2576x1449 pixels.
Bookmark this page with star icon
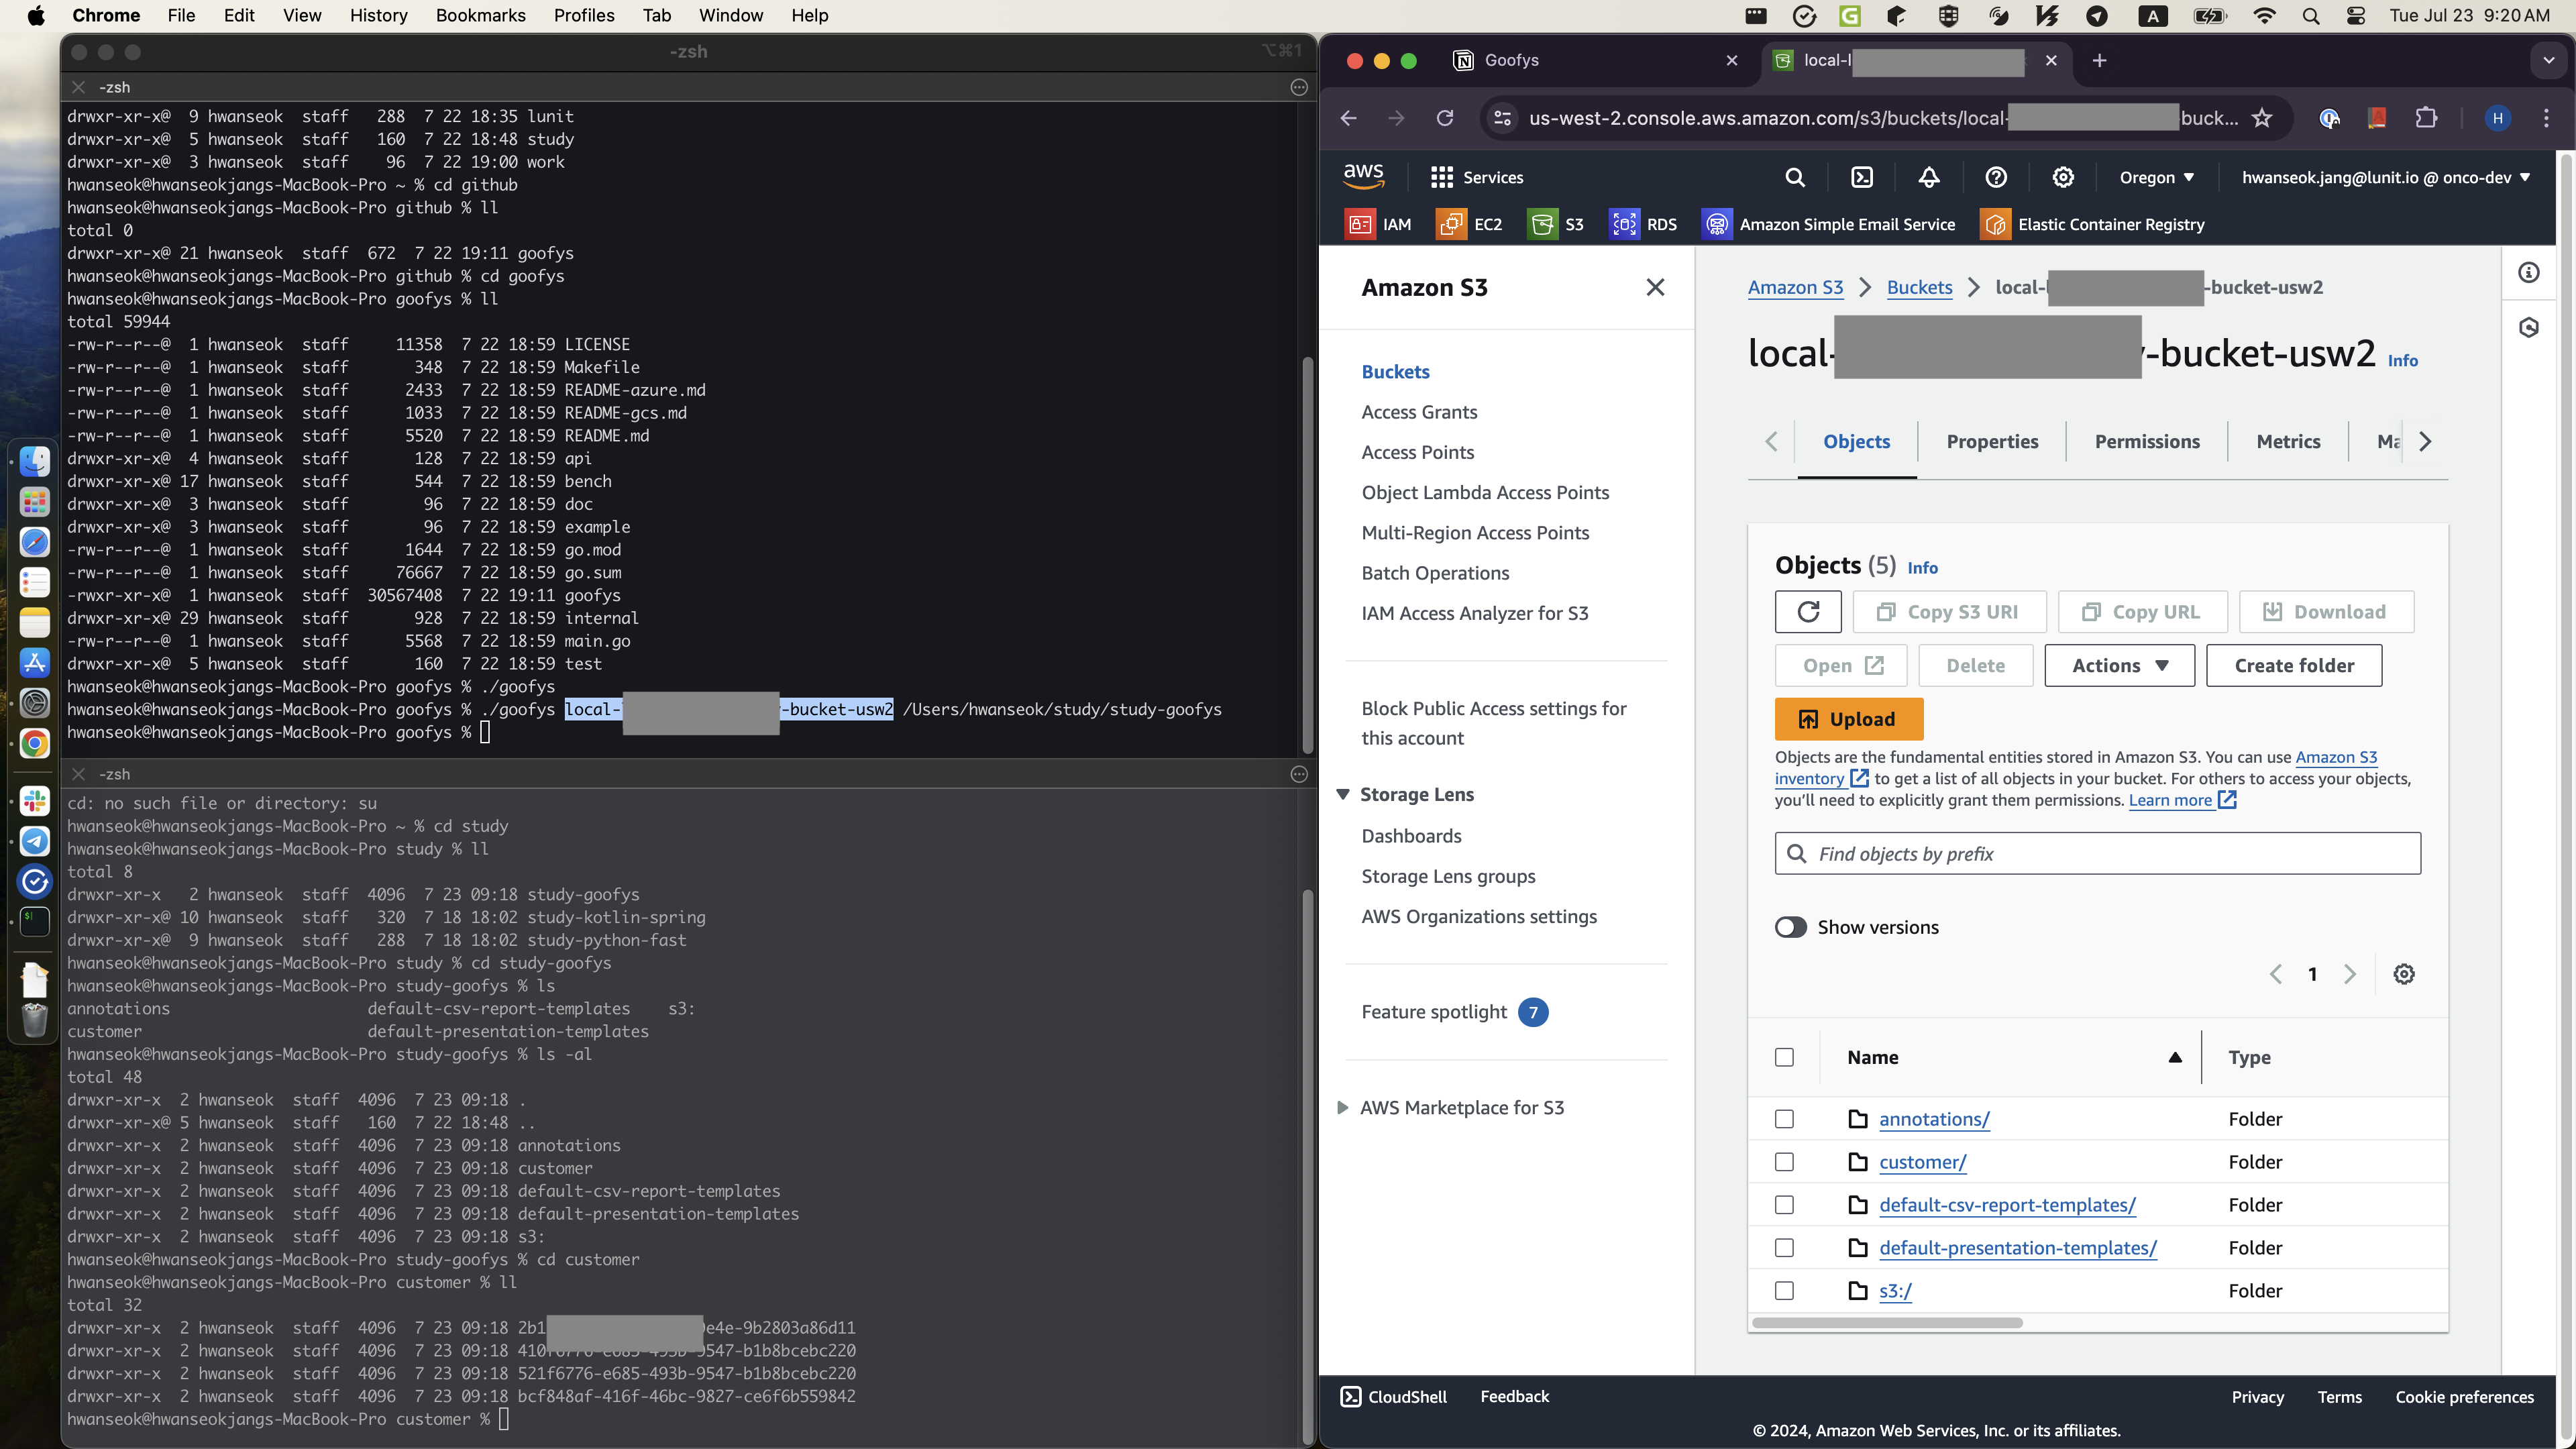[2262, 118]
